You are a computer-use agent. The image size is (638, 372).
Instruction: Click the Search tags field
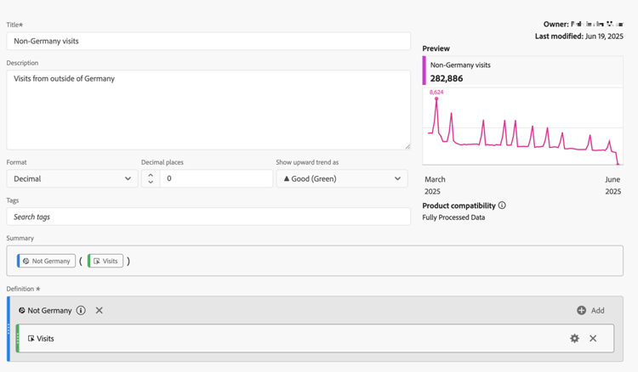(208, 217)
